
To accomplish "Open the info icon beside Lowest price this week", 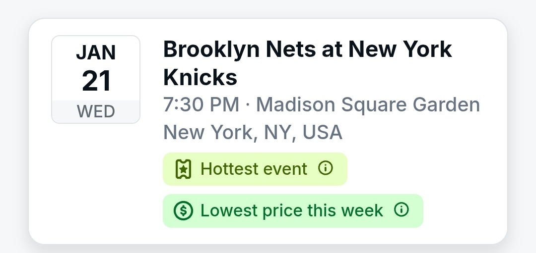I will click(401, 210).
